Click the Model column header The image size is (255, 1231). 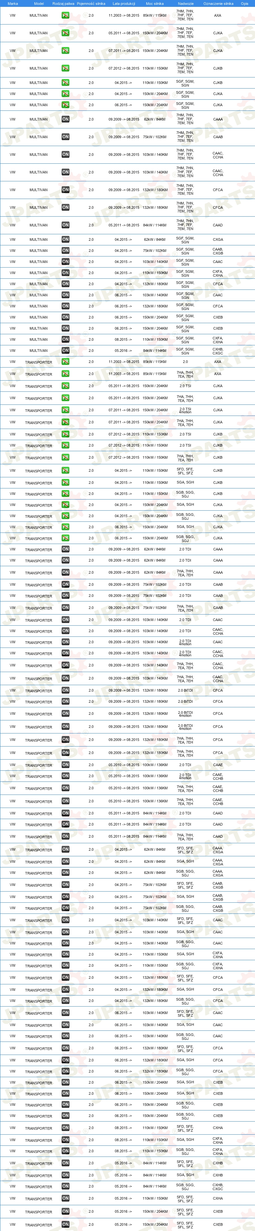coord(39,3)
